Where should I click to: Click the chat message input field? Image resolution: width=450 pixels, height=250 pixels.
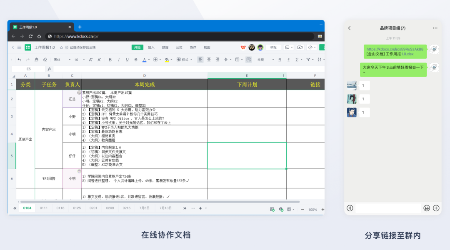(x=388, y=208)
